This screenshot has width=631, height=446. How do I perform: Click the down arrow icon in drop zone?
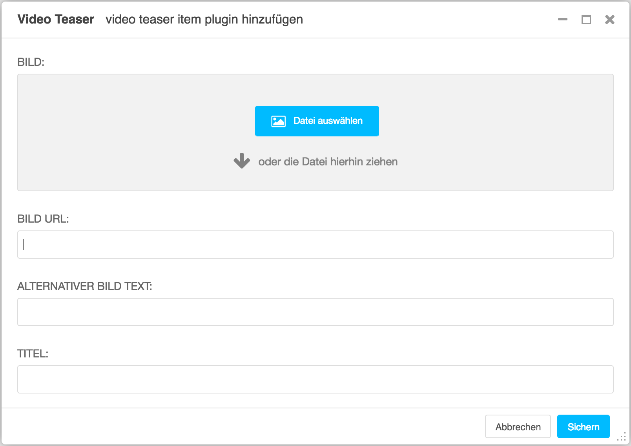[242, 161]
